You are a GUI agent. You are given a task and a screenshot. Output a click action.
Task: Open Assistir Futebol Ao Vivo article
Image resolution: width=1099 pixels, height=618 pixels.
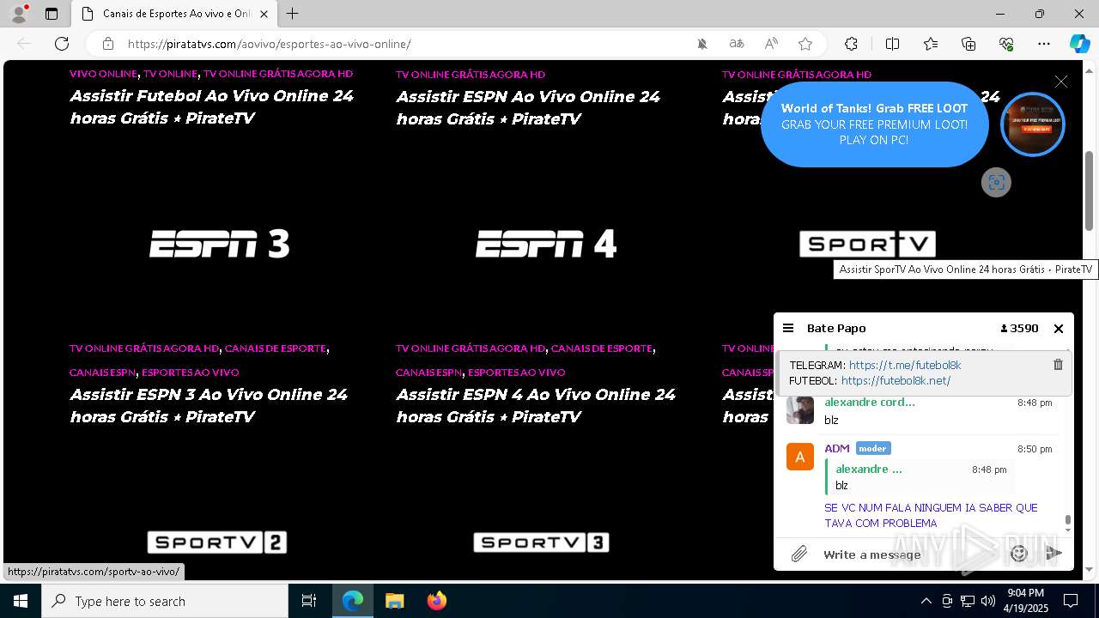coord(212,106)
